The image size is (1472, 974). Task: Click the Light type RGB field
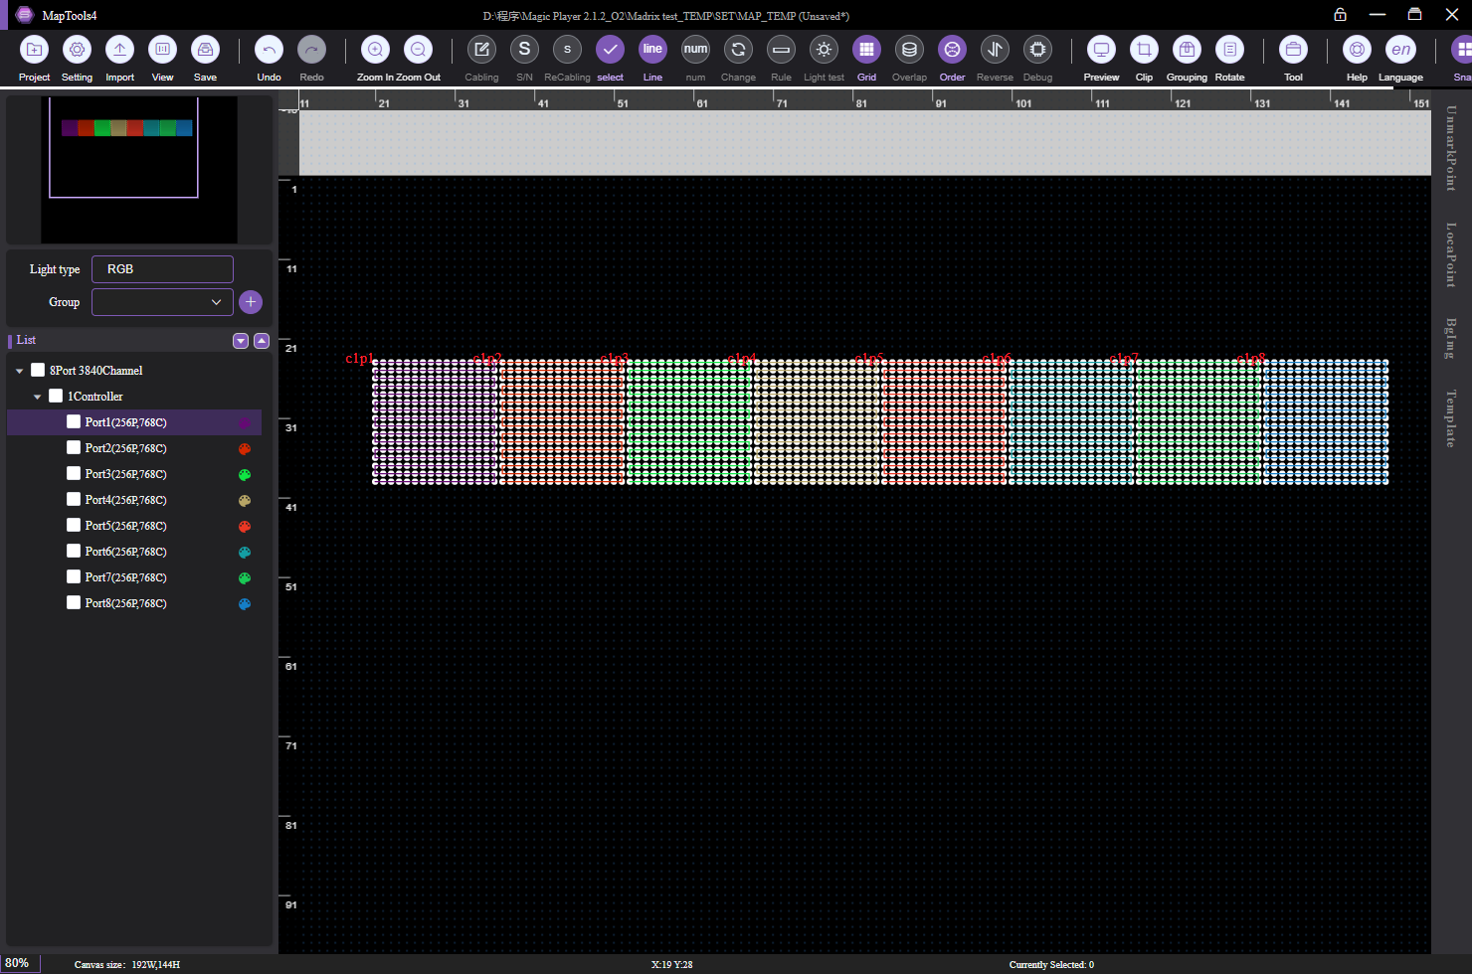pyautogui.click(x=162, y=269)
